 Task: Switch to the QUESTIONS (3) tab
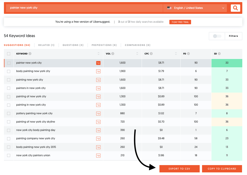click(73, 45)
